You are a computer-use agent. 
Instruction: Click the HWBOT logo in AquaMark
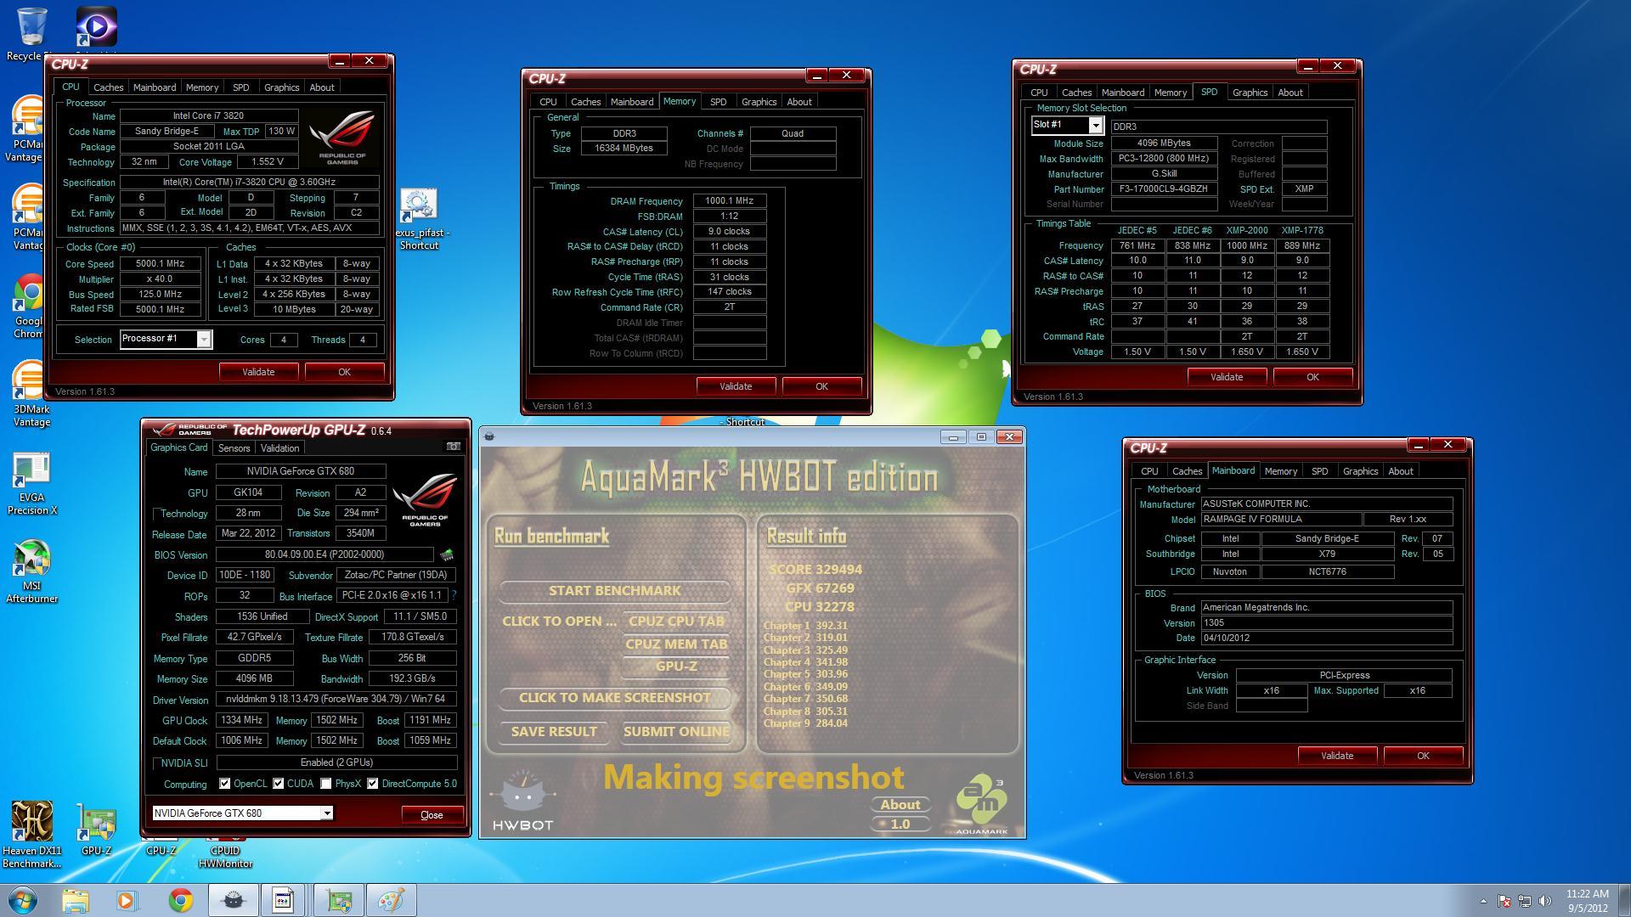[x=523, y=800]
